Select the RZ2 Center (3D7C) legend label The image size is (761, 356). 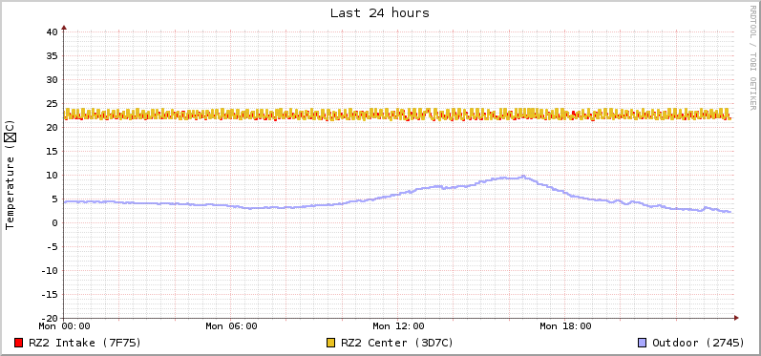397,343
